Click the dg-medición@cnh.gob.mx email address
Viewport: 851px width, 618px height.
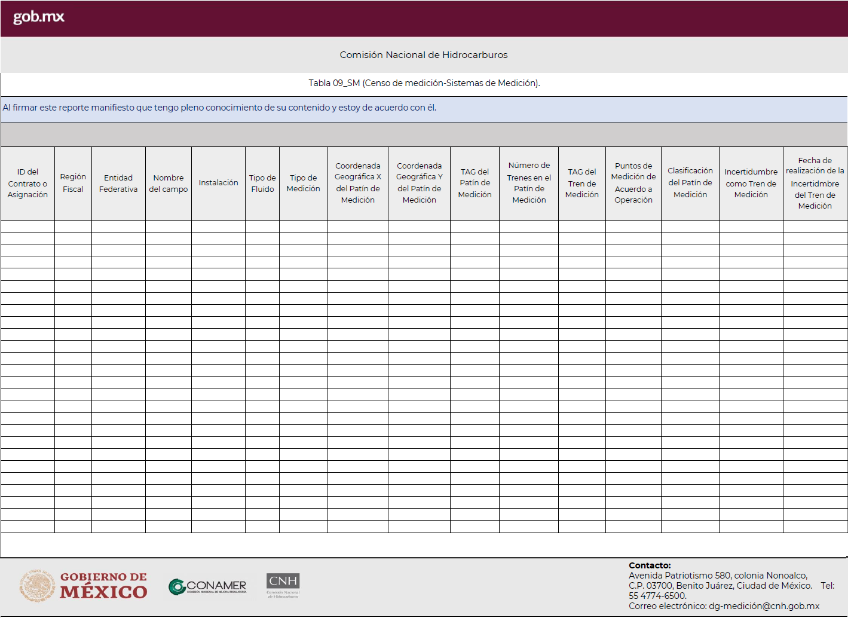(764, 606)
